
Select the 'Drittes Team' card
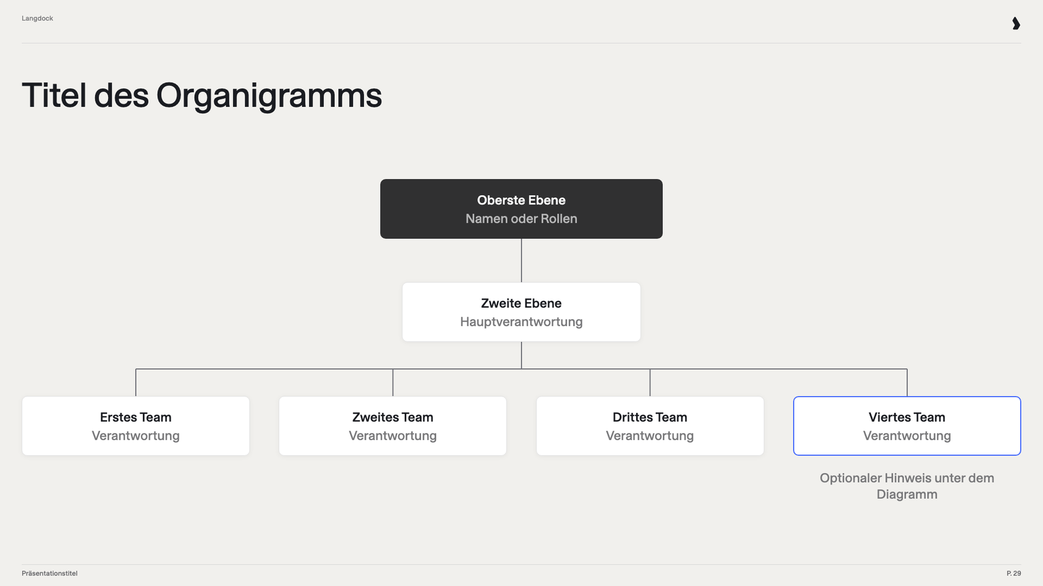tap(650, 426)
